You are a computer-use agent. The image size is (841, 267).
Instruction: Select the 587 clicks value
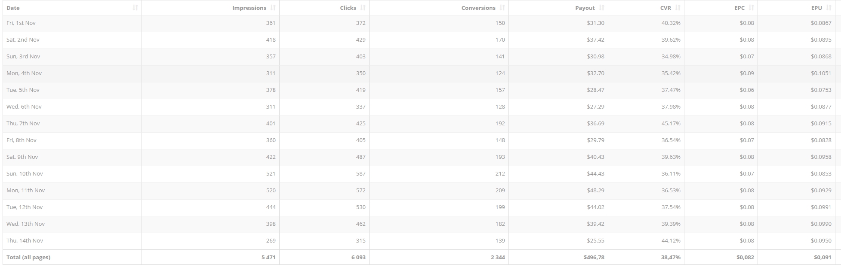click(360, 174)
